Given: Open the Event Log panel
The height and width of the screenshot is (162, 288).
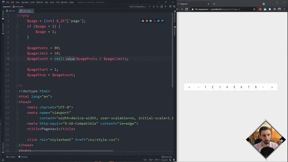Looking at the screenshot, I should tap(167, 157).
